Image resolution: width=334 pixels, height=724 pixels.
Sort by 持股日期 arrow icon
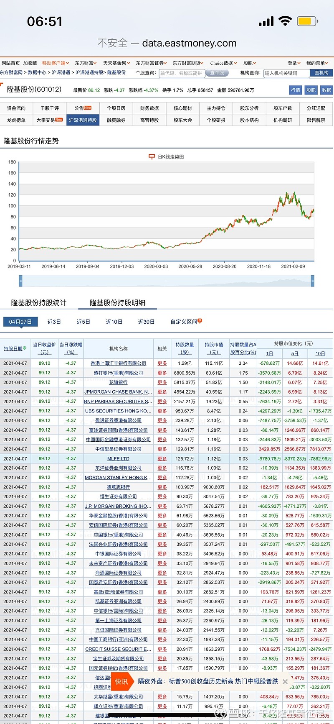[x=25, y=348]
